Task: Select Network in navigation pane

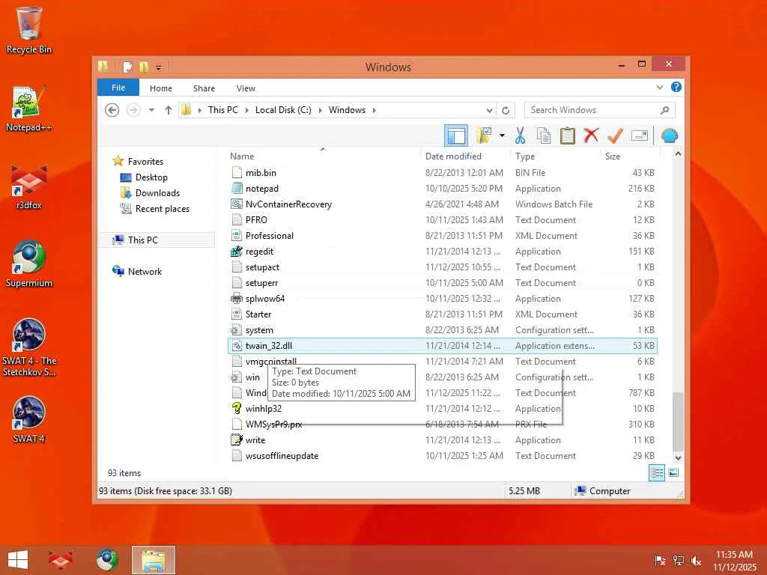Action: click(x=145, y=271)
